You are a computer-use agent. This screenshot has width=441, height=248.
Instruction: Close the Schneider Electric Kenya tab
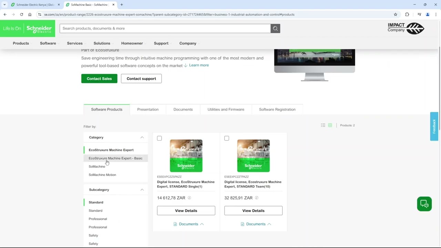click(59, 5)
